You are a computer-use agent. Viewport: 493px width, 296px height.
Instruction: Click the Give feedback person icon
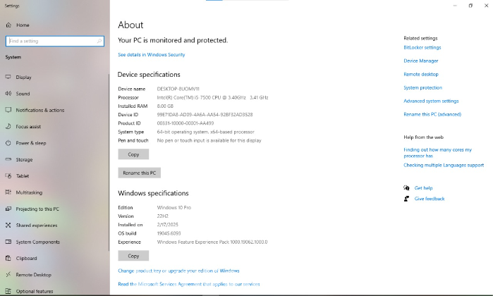click(x=406, y=199)
